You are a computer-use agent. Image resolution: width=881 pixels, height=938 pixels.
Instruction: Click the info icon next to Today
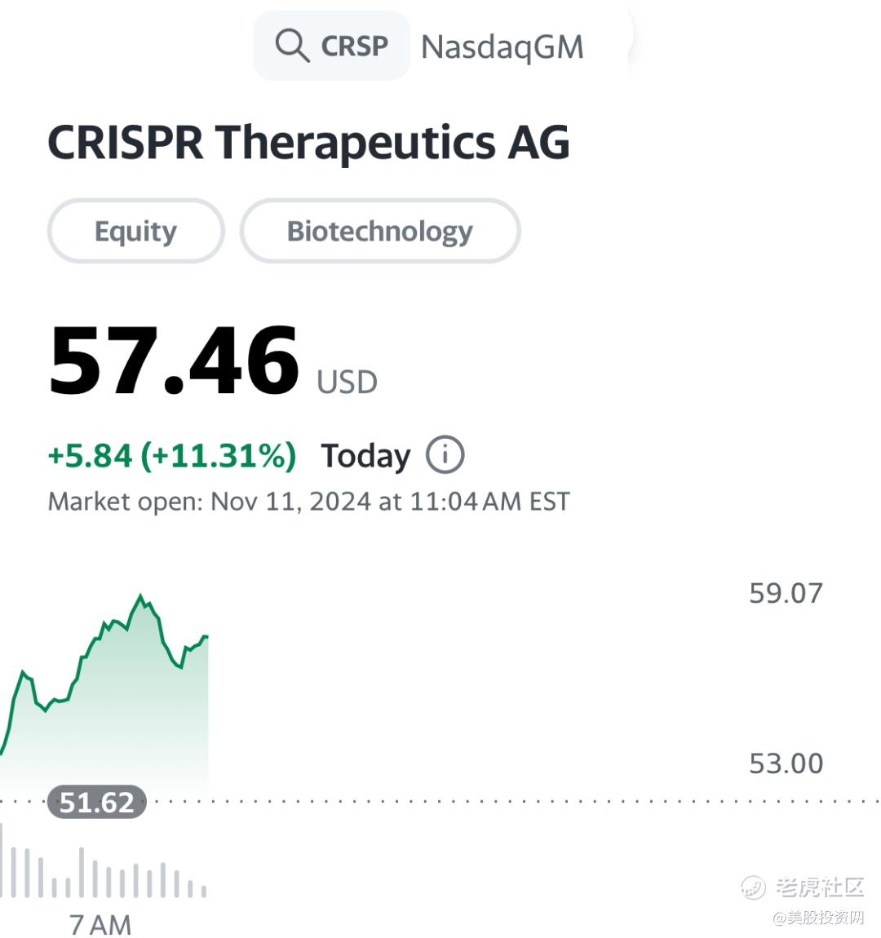445,454
